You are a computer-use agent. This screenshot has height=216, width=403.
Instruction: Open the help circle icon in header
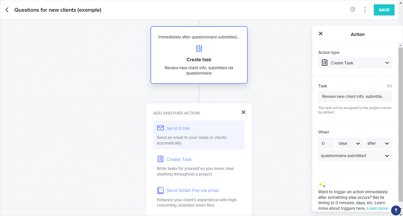pyautogui.click(x=353, y=9)
